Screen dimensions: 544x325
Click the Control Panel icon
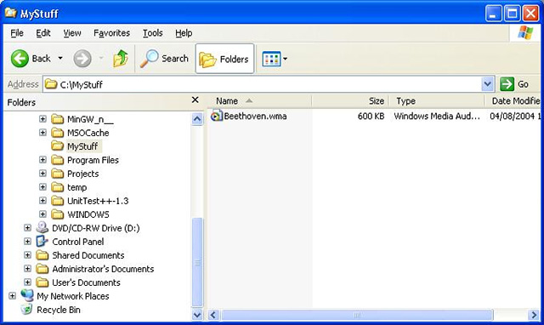pos(42,242)
